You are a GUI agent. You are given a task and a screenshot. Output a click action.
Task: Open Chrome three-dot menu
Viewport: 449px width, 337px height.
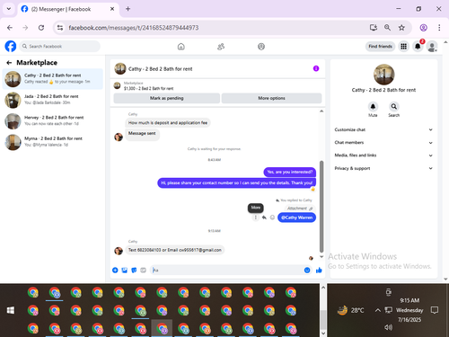439,28
